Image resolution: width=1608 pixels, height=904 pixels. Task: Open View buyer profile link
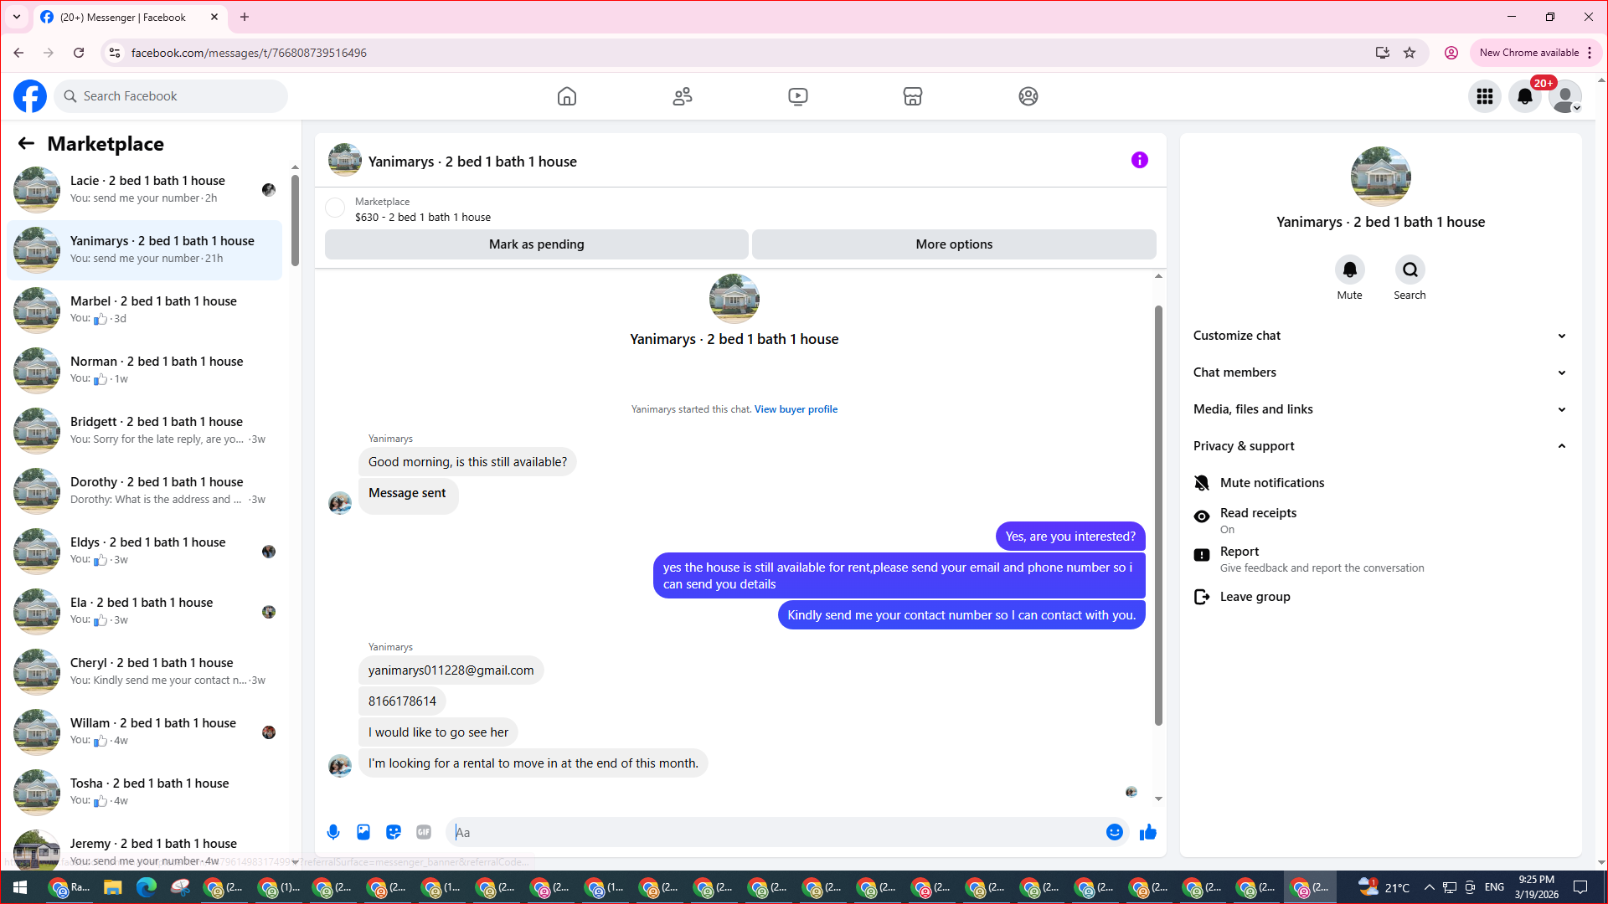tap(795, 409)
